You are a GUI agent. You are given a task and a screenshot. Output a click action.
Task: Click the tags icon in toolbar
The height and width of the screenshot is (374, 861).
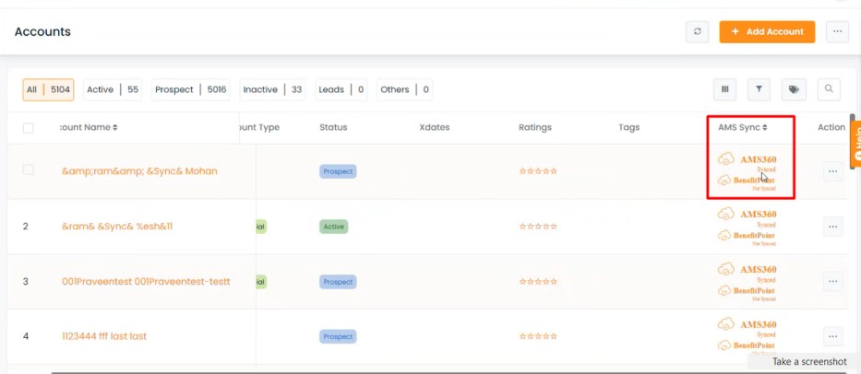[x=794, y=89]
